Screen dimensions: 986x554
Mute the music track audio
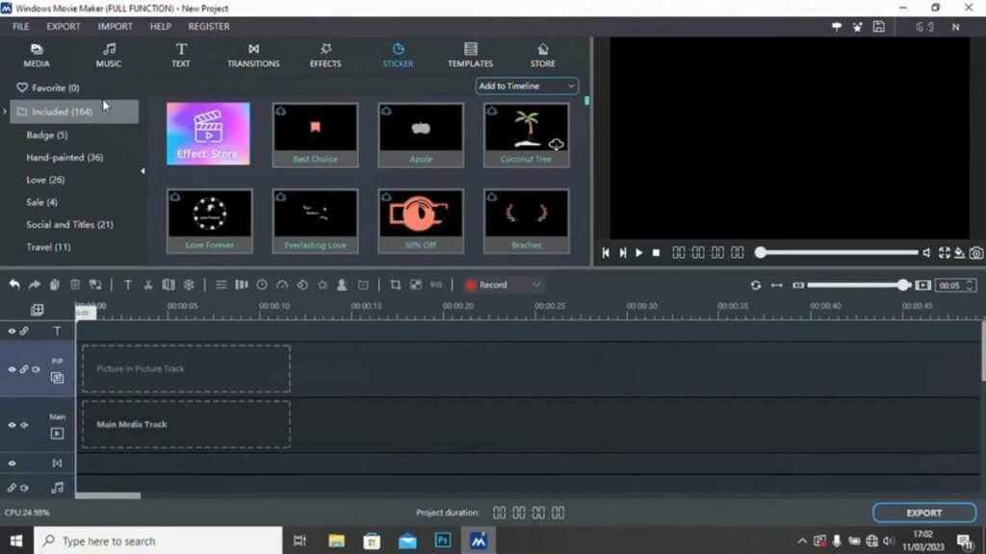[x=24, y=488]
